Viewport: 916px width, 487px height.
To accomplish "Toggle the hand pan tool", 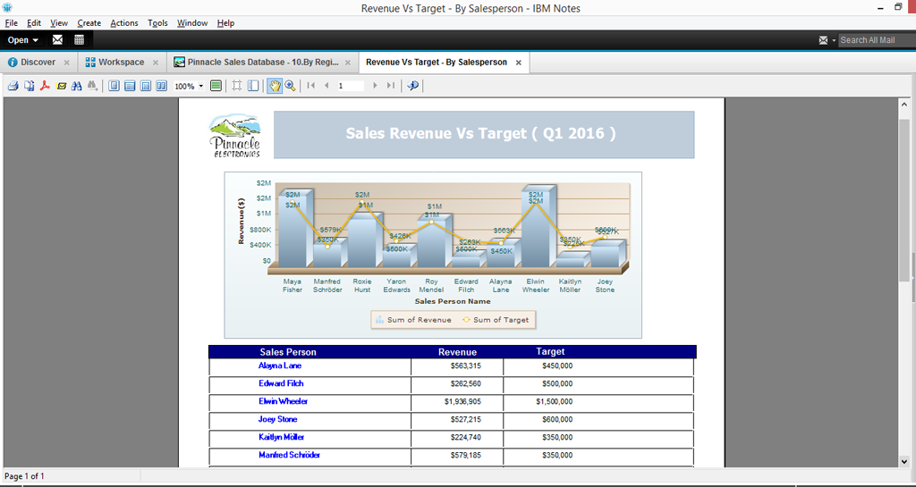I will [275, 86].
